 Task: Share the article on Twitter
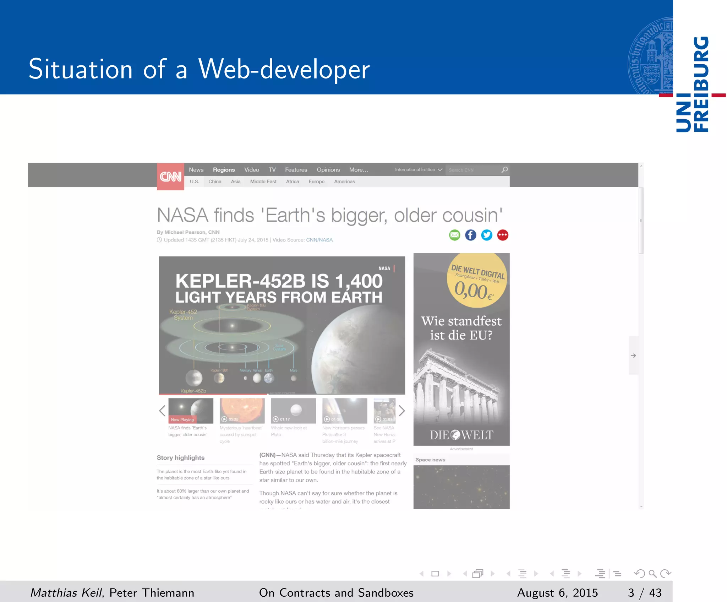(487, 235)
